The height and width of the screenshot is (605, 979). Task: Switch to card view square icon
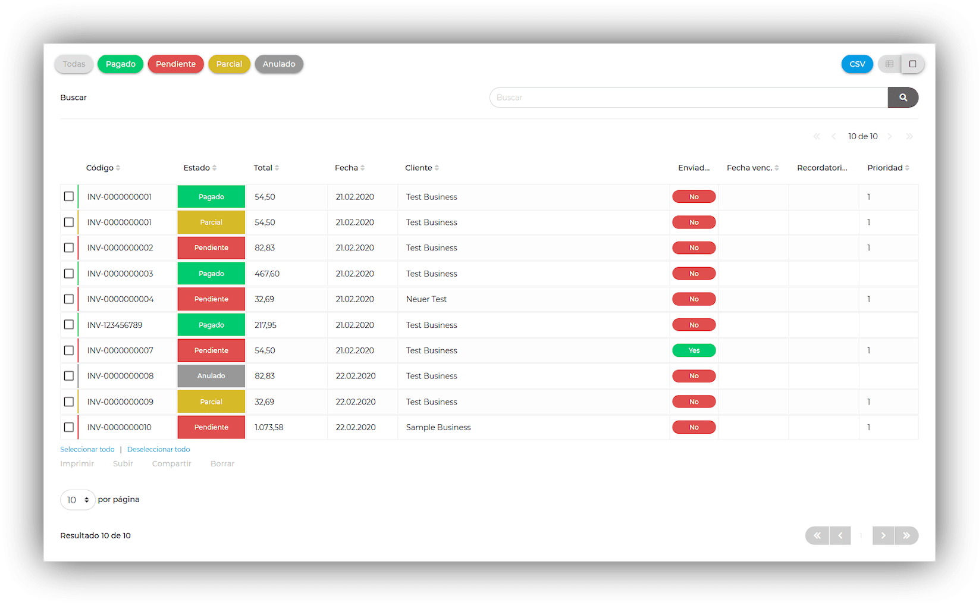pos(912,64)
